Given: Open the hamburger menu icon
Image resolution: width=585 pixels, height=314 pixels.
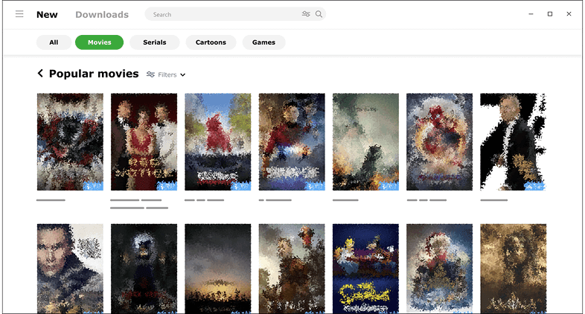Looking at the screenshot, I should 19,14.
